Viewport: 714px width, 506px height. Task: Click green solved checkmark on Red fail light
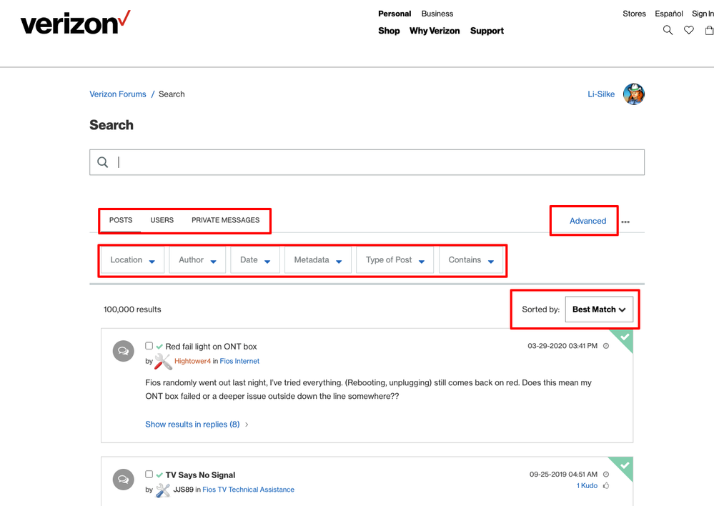click(159, 347)
